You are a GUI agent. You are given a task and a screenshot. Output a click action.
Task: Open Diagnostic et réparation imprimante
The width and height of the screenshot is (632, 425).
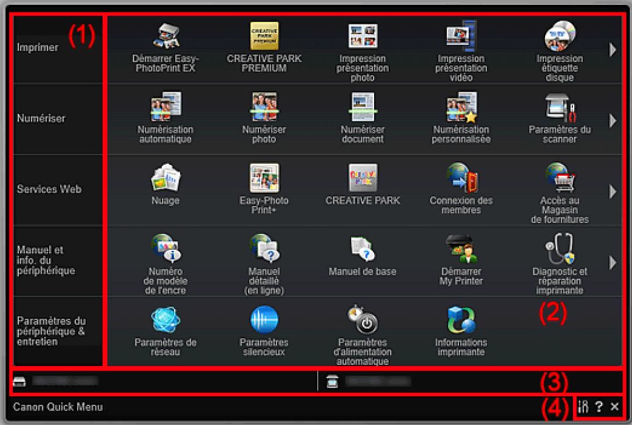(559, 265)
